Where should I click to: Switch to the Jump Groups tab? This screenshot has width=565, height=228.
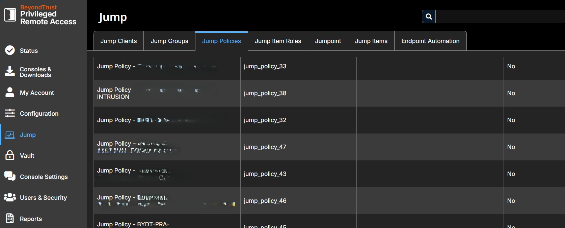[x=169, y=41]
